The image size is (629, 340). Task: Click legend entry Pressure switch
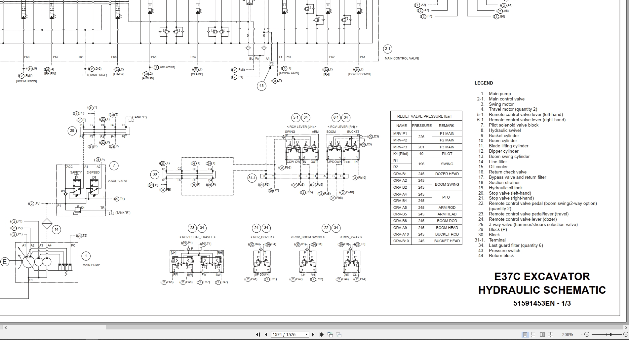[504, 250]
